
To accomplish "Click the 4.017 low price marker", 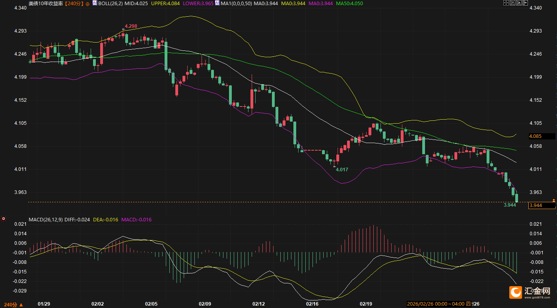I will click(342, 169).
